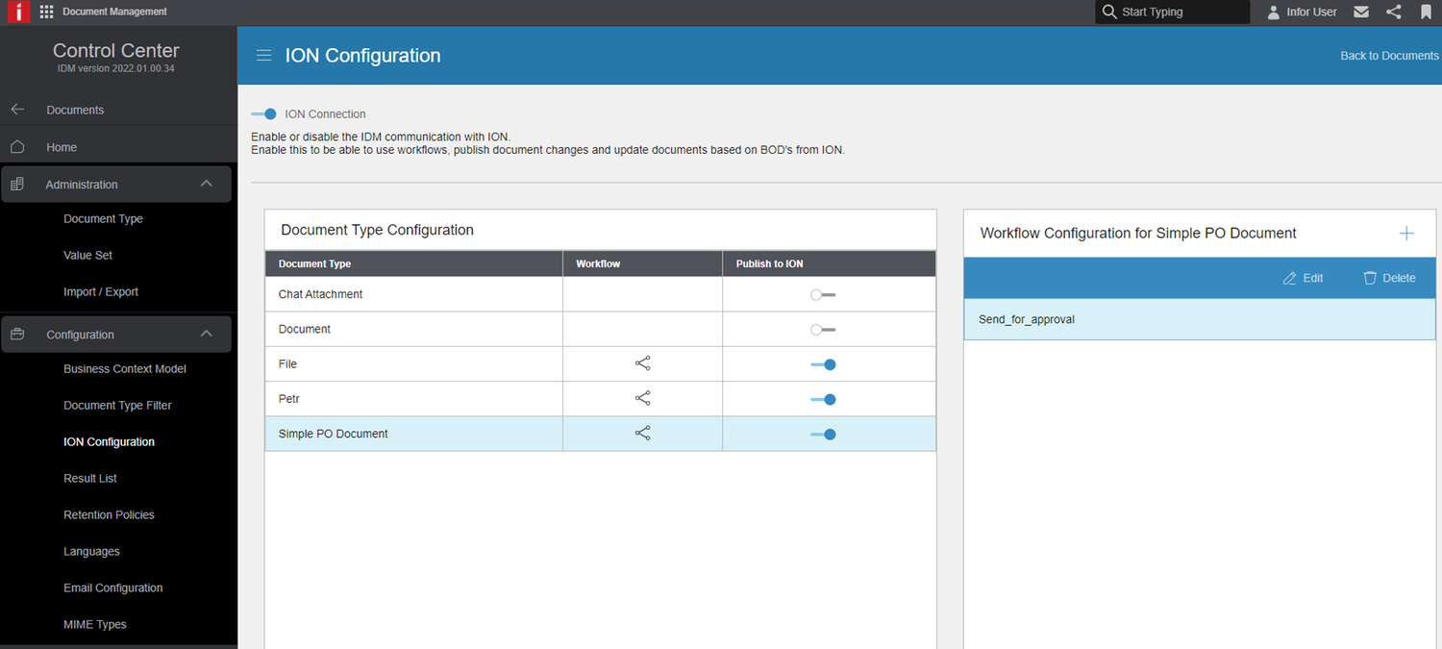Delete the Send_for_approval workflow
1442x649 pixels.
point(1389,278)
